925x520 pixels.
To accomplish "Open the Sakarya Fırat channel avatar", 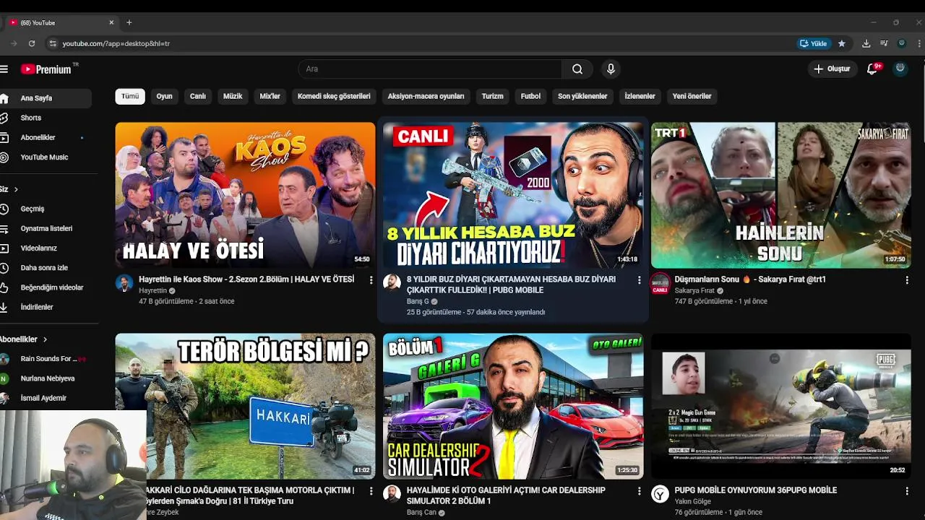I will (660, 282).
